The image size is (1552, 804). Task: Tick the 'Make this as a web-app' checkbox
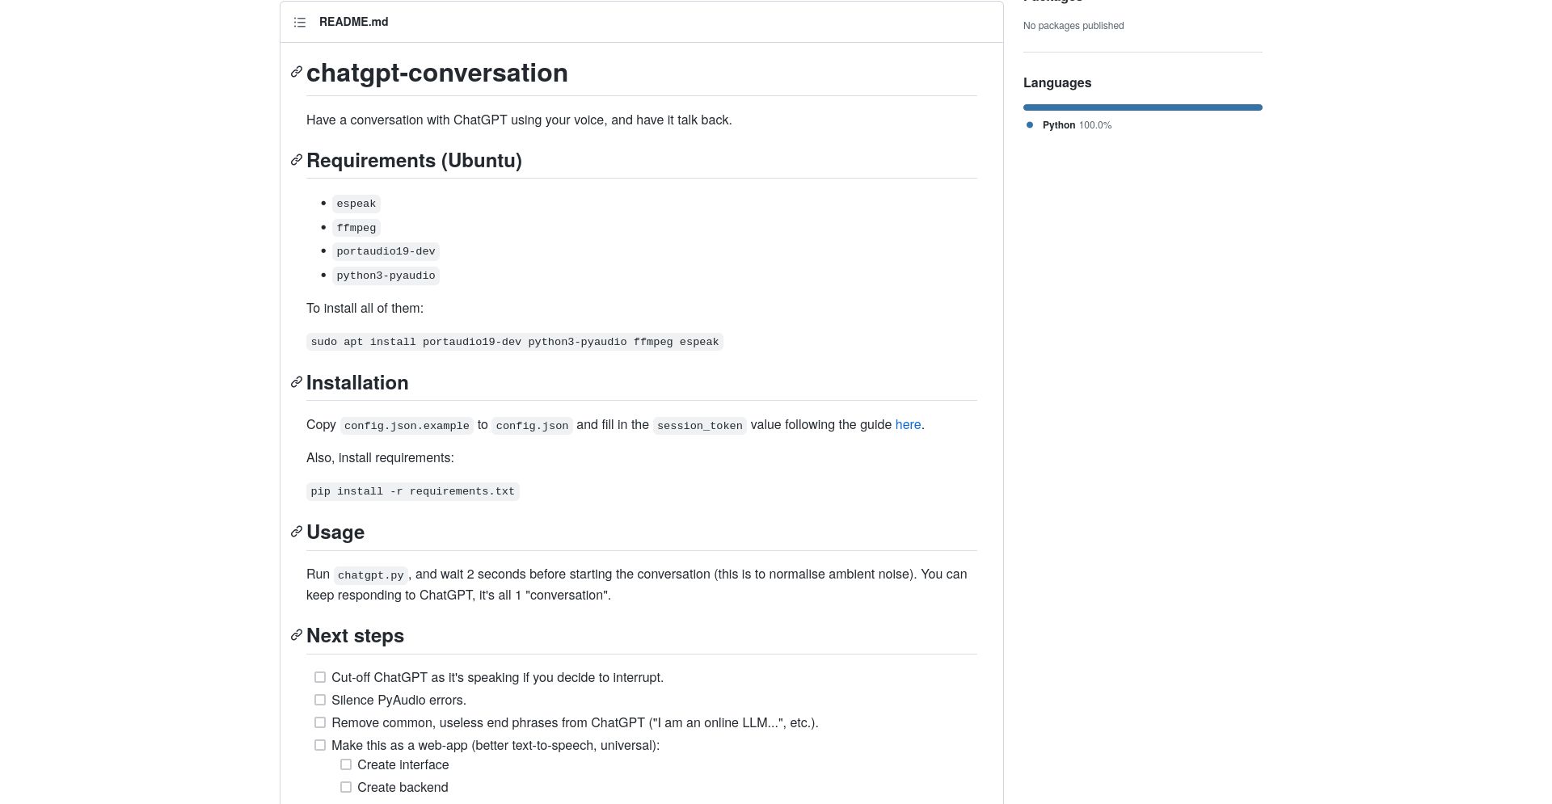pyautogui.click(x=320, y=746)
